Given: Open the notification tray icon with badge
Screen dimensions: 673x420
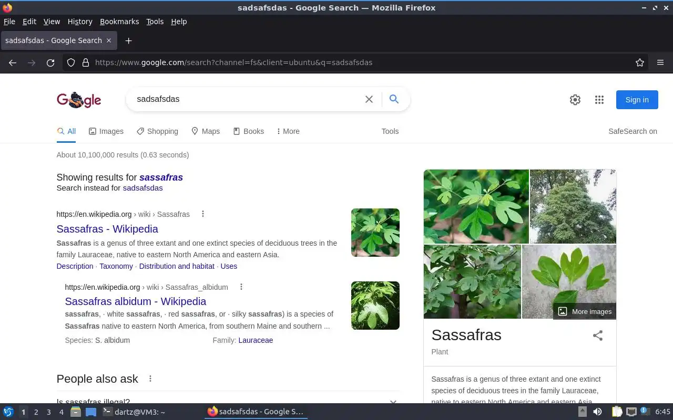Looking at the screenshot, I should click(x=645, y=412).
